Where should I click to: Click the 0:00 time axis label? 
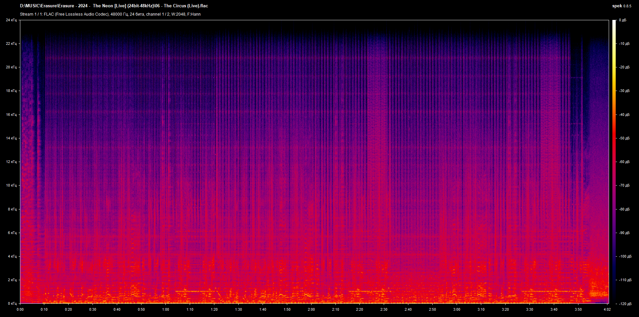(x=20, y=310)
